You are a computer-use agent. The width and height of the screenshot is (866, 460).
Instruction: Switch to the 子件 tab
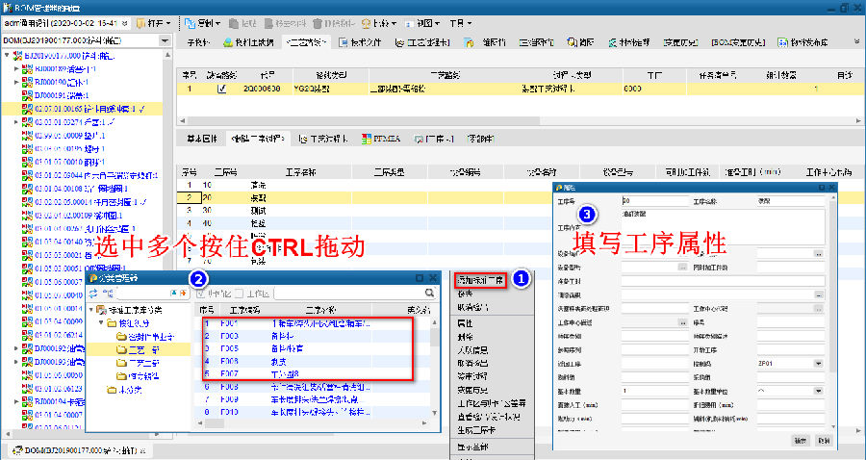[197, 42]
